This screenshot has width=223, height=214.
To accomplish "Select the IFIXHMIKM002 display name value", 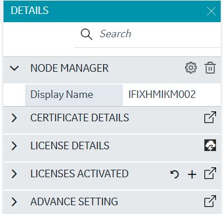I will (162, 94).
